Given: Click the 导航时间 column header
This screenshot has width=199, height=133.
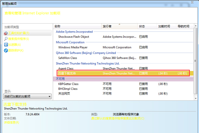Looking at the screenshot, I should tap(185, 26).
